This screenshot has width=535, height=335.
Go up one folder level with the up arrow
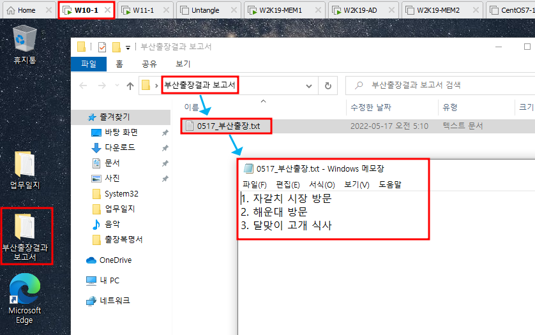pyautogui.click(x=130, y=86)
